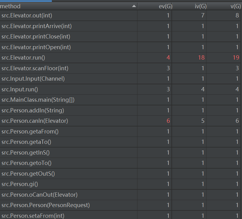The height and width of the screenshot is (219, 242).
Task: Click v(G) value 8 for Elevator.out(int)
Action: 237,16
